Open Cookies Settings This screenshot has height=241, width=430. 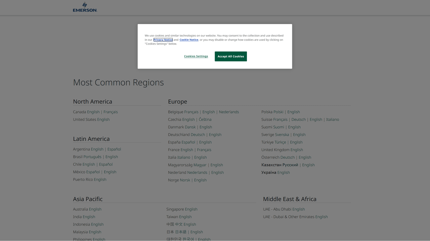point(196,56)
